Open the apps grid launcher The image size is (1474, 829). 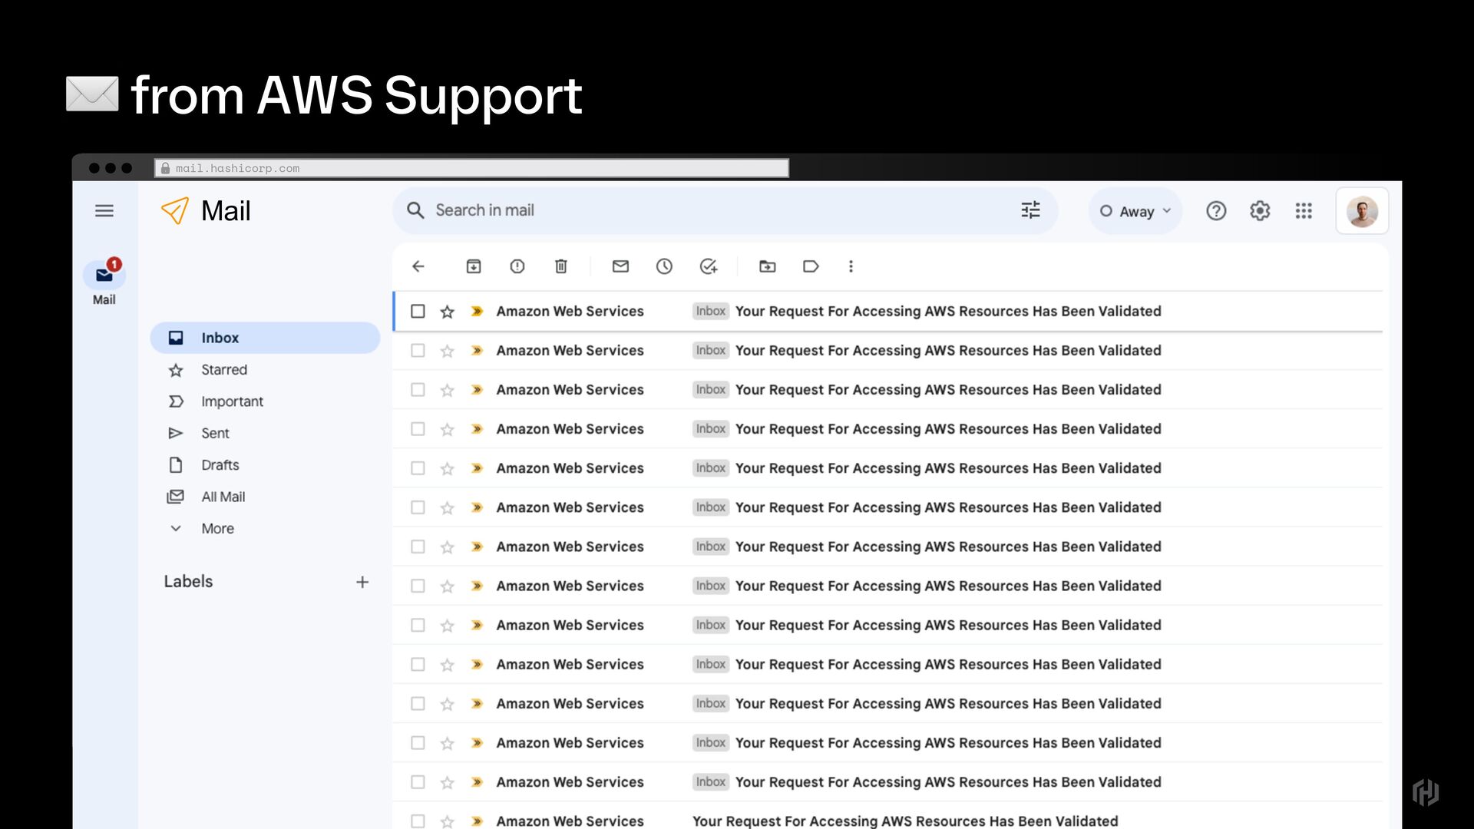point(1304,211)
